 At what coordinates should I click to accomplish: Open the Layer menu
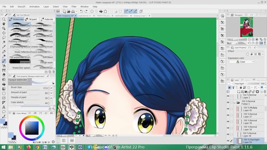point(46,7)
